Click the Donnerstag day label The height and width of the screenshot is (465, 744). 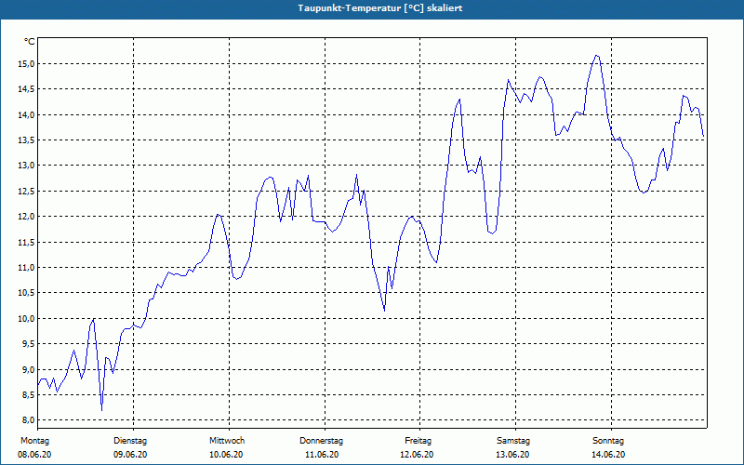321,441
